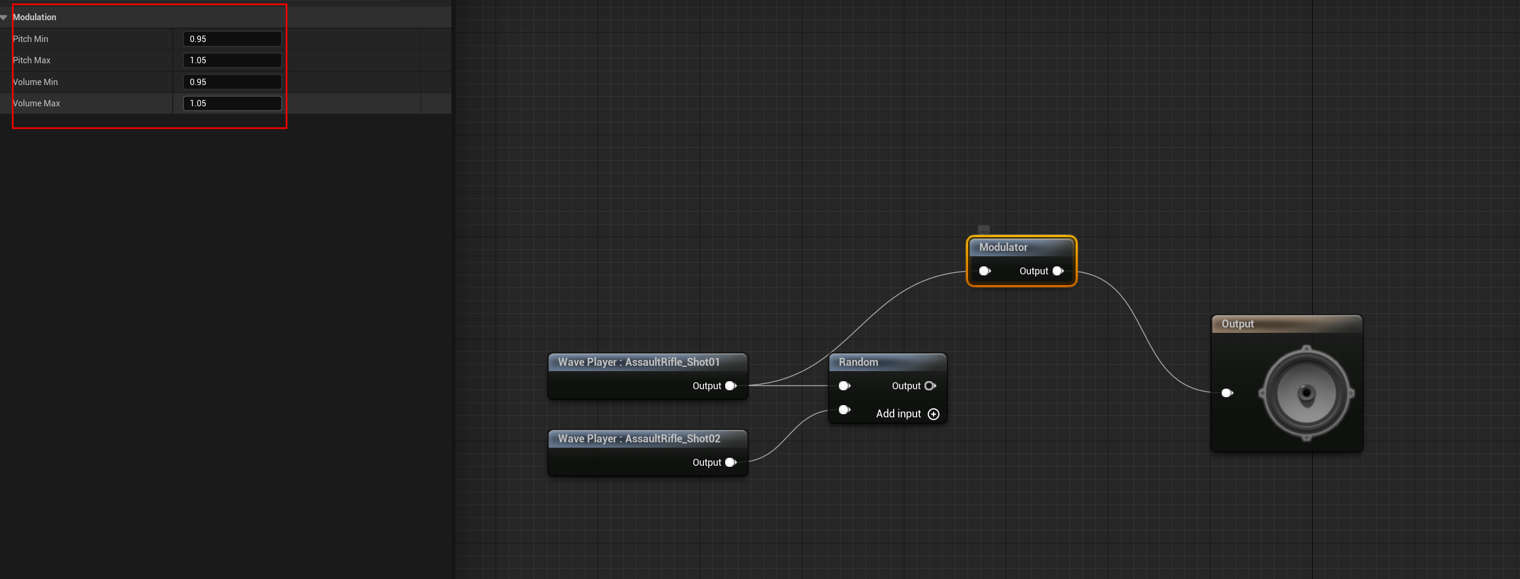Image resolution: width=1520 pixels, height=579 pixels.
Task: Select the Modulator node title
Action: [x=1003, y=247]
